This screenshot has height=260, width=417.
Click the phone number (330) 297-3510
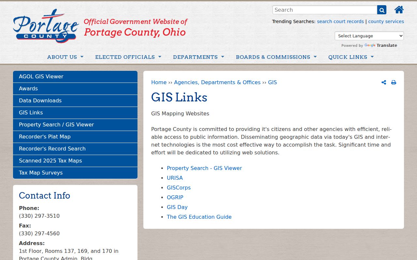coord(39,216)
